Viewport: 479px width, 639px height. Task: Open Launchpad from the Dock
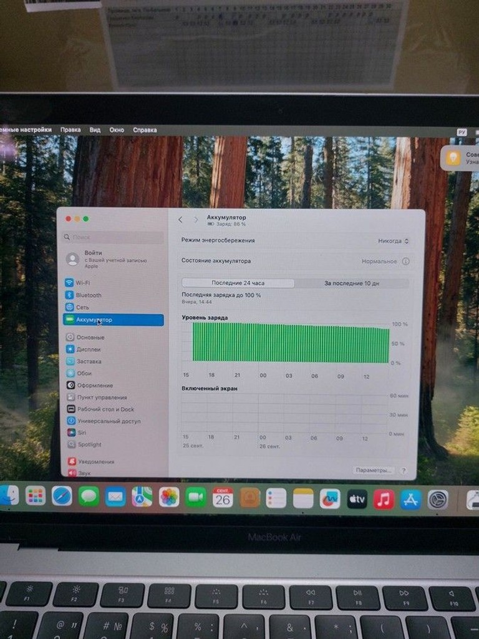point(36,496)
